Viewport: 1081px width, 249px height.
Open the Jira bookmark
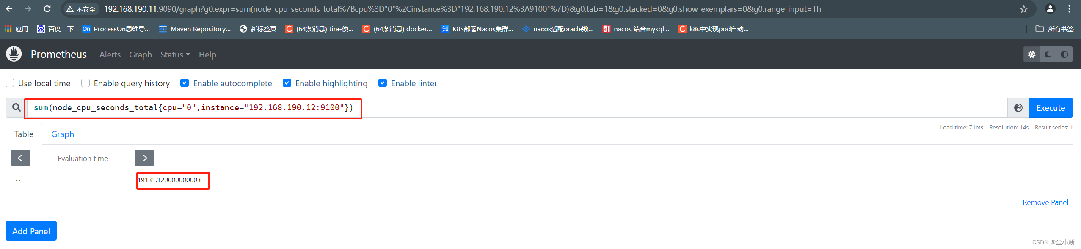(320, 29)
